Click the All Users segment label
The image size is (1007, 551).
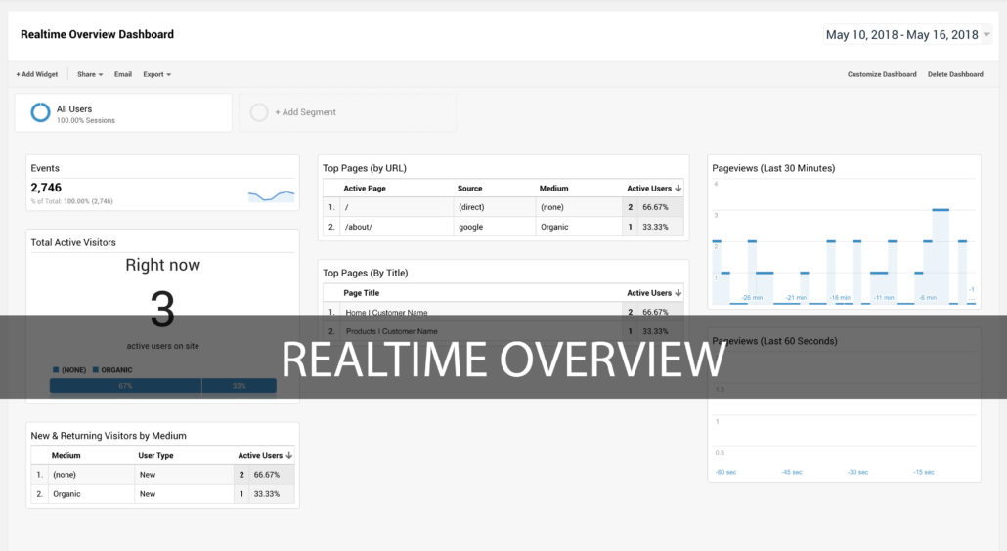[x=74, y=109]
